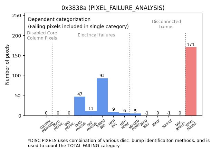Click the 'Electrical failures' section label

96,35
